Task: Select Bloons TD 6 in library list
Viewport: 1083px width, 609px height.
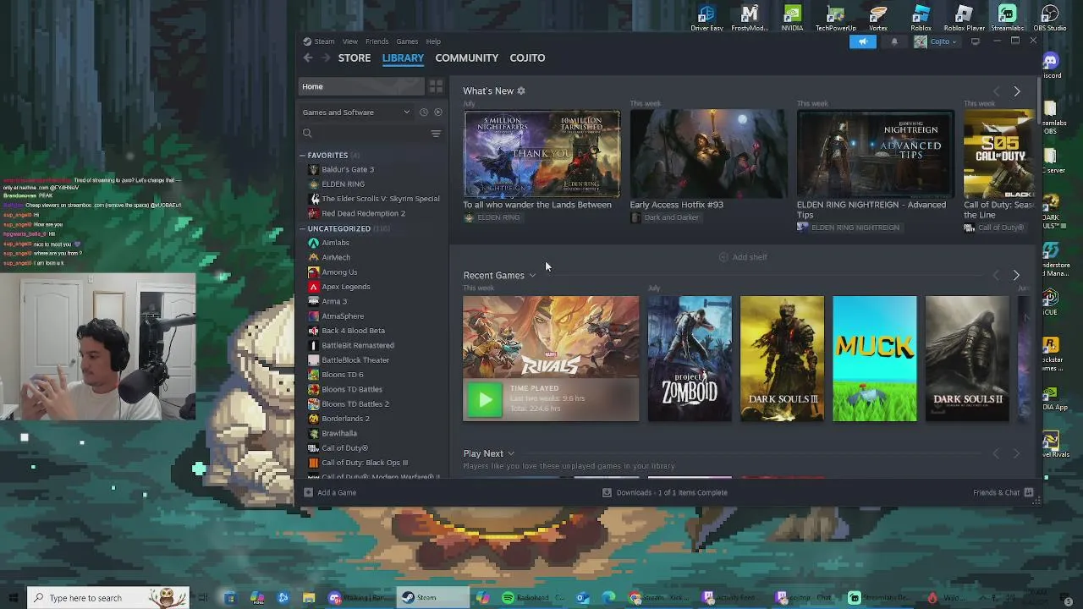Action: (342, 375)
